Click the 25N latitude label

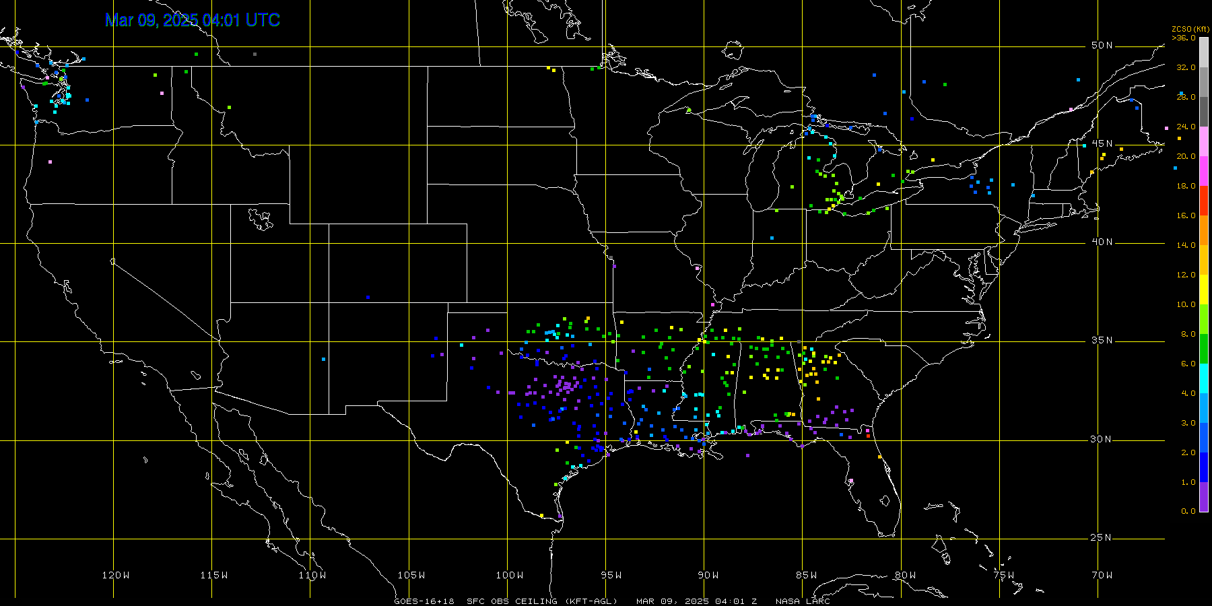tap(1102, 537)
